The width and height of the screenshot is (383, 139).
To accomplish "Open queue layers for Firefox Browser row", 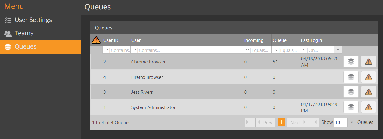I will (x=351, y=77).
